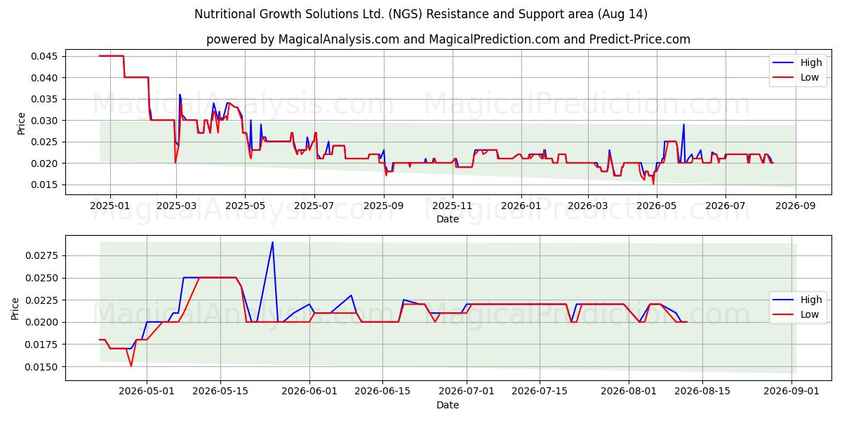Click the 0.015 Low dip in bottom chart
Image resolution: width=842 pixels, height=421 pixels.
tap(131, 366)
